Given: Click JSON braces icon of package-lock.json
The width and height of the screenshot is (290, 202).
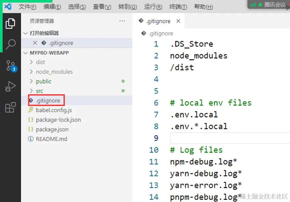Looking at the screenshot, I should [31, 120].
